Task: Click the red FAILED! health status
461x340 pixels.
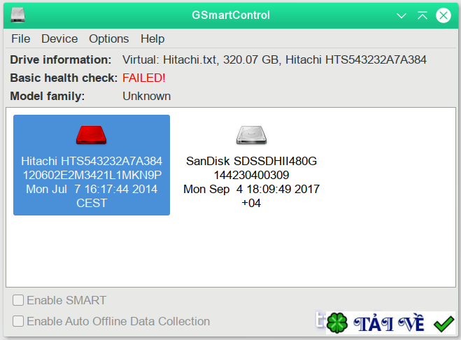Action: tap(144, 78)
